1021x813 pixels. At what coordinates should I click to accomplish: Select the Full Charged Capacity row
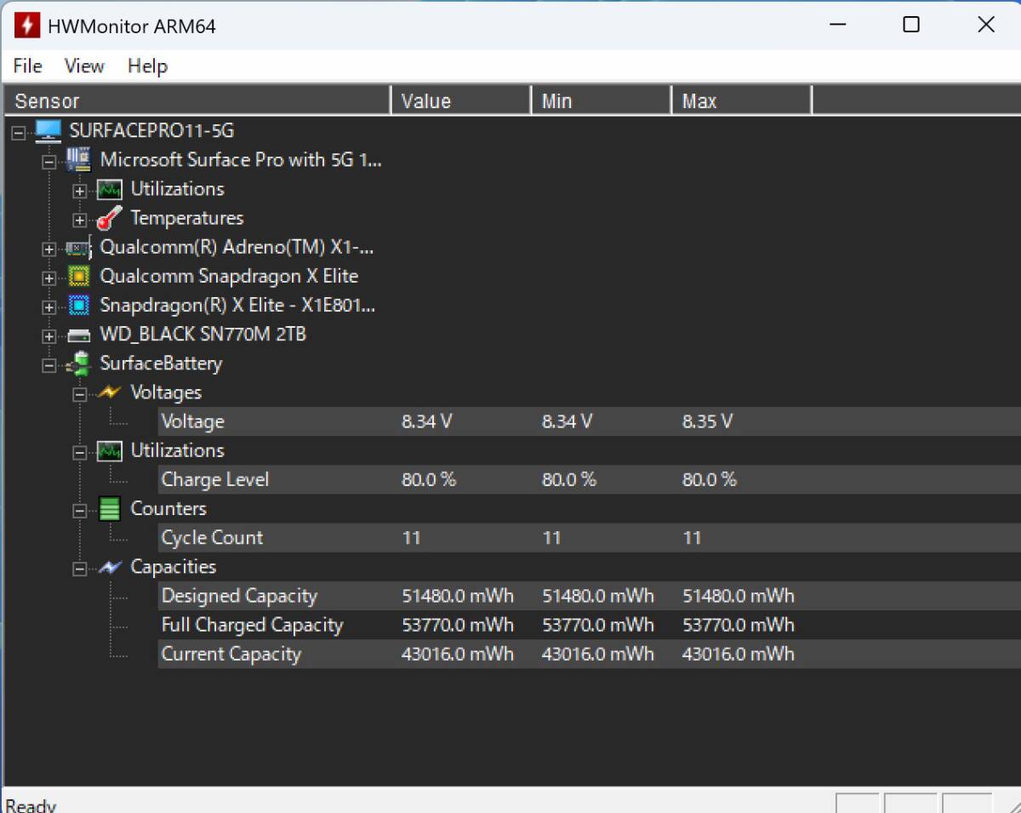[x=252, y=626]
